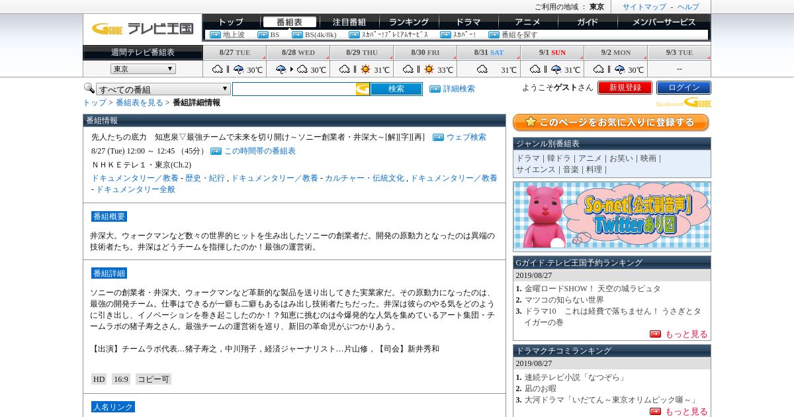Click the arrow icon beside BS link
This screenshot has width=794, height=417.
pyautogui.click(x=263, y=34)
